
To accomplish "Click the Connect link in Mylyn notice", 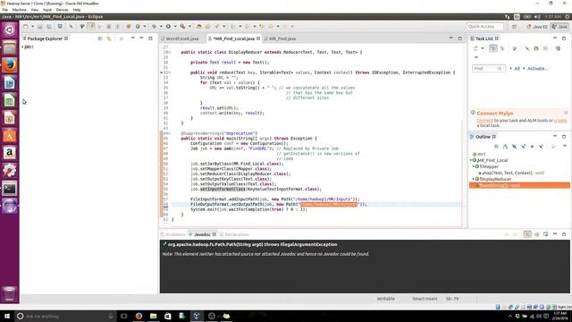I will tap(484, 121).
